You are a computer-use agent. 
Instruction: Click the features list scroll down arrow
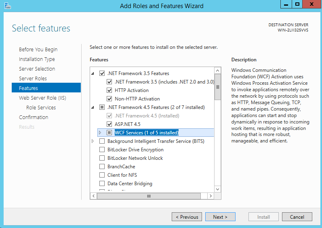(218, 188)
